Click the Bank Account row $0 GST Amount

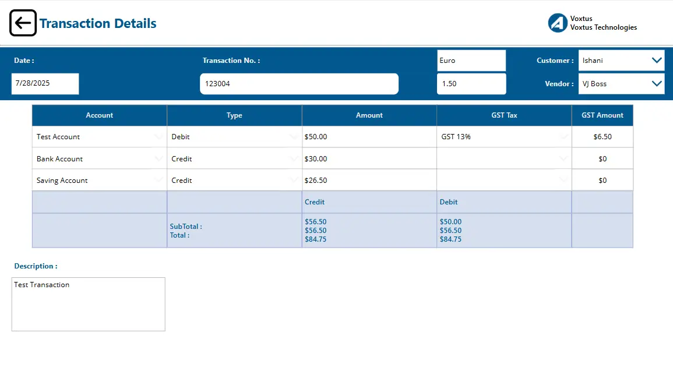tap(602, 159)
